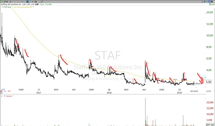Screen dimensions: 215x126
Task: Click the Sell button on chart
Action: [x=9, y=91]
